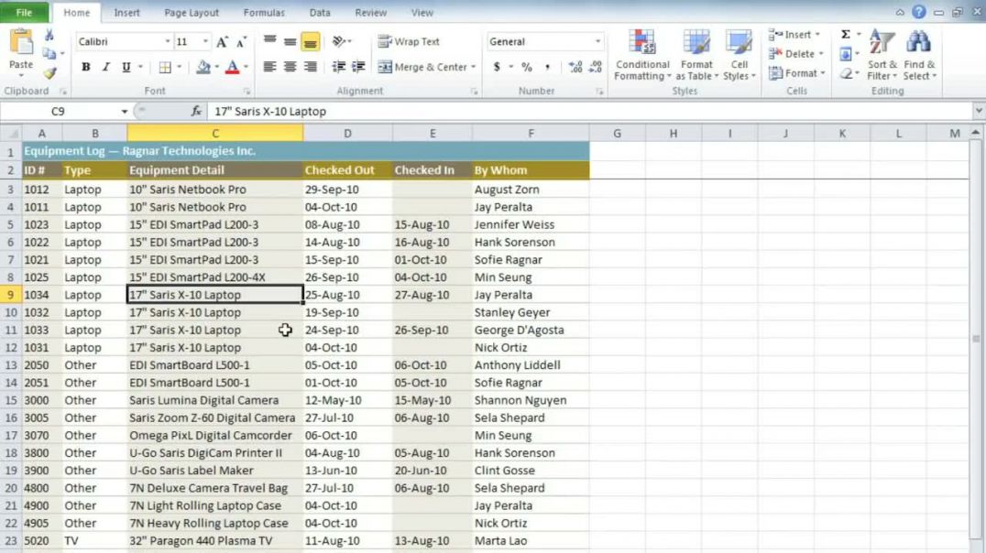Click inside the formula bar text
986x553 pixels.
[269, 111]
